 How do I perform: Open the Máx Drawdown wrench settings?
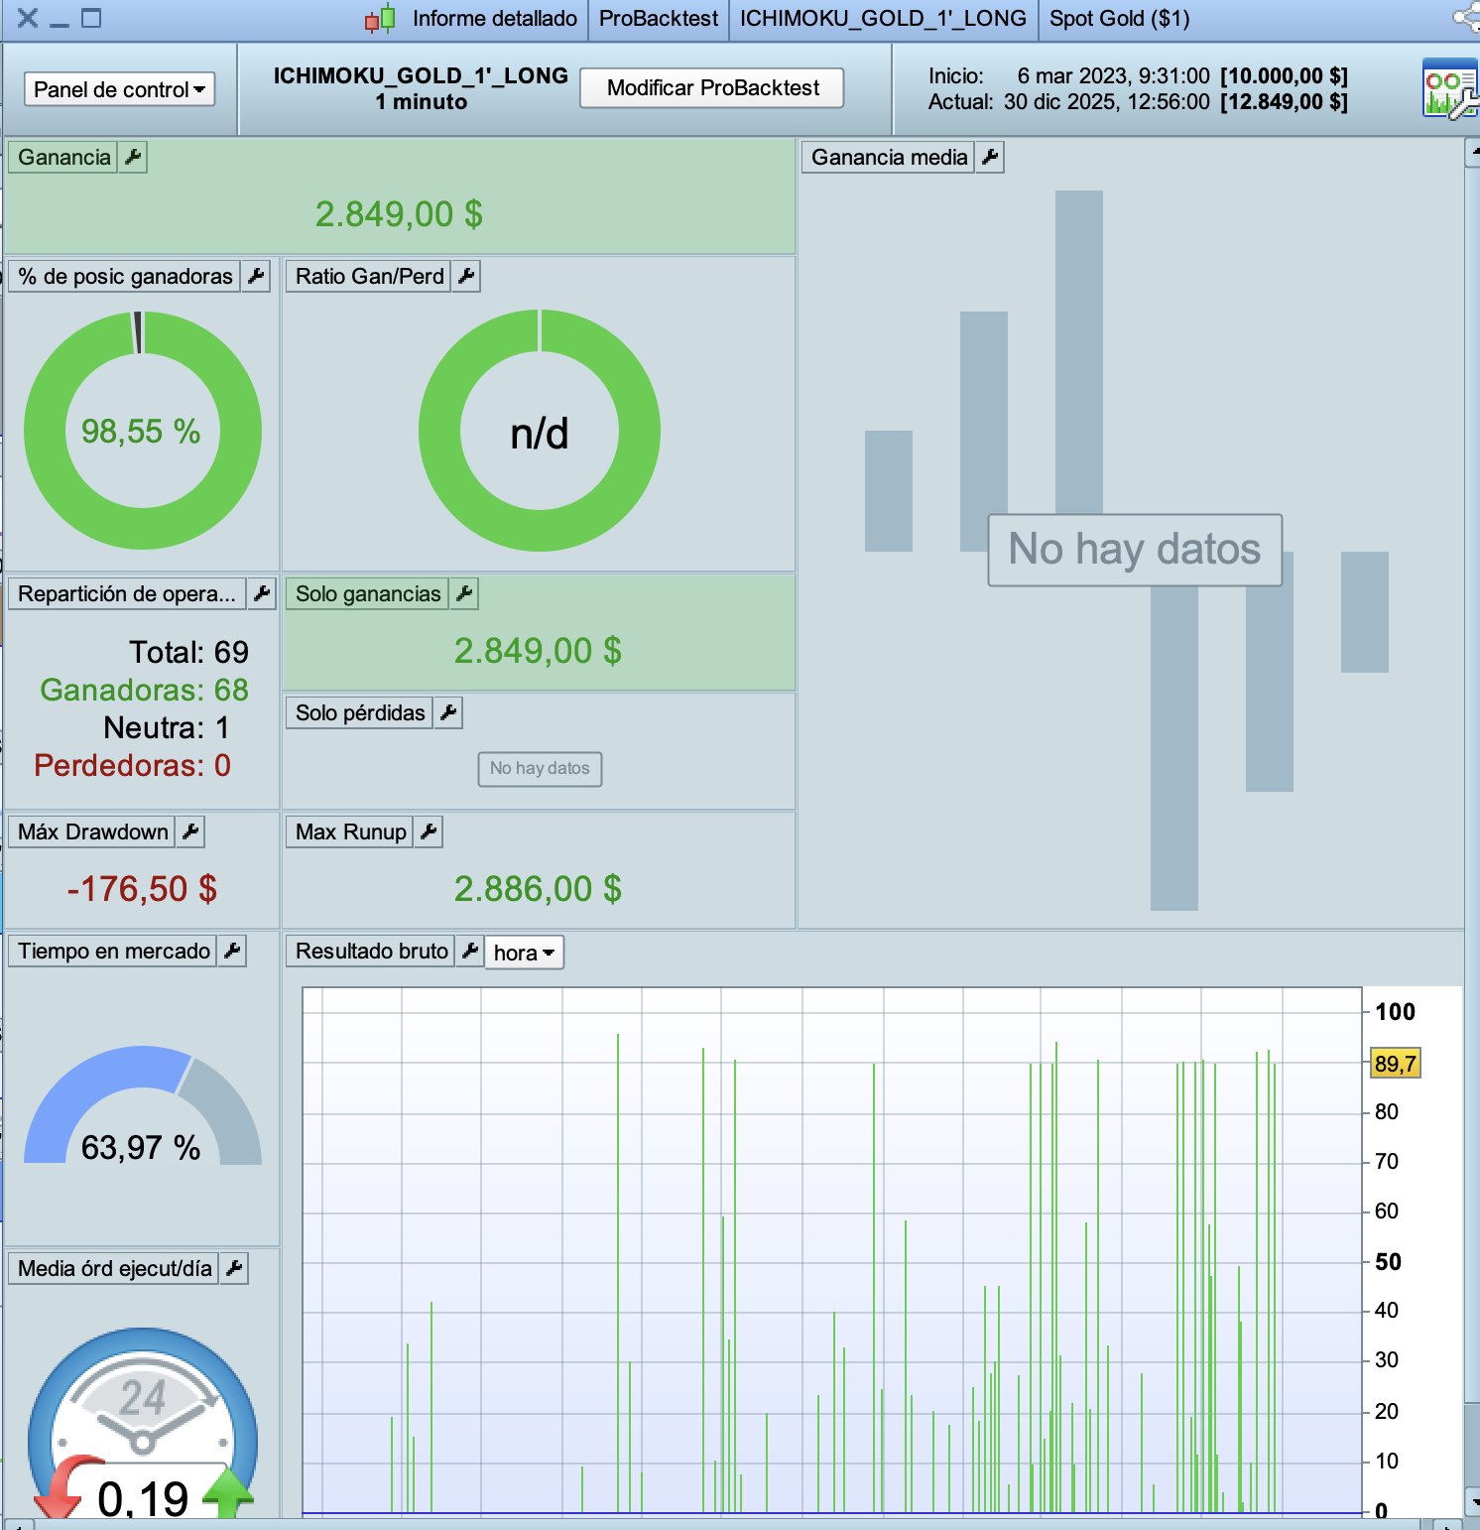[190, 831]
